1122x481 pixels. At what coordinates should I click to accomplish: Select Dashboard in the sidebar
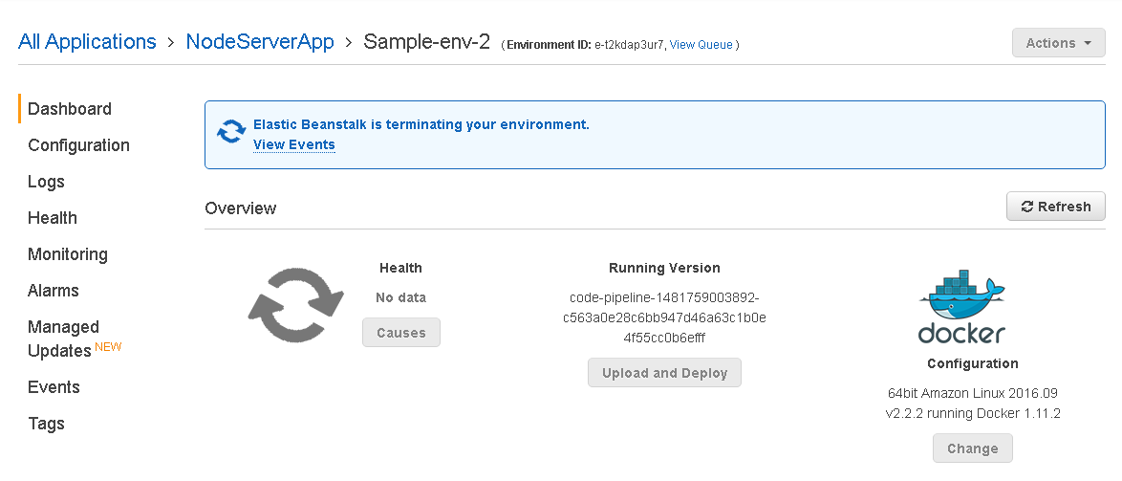tap(70, 109)
